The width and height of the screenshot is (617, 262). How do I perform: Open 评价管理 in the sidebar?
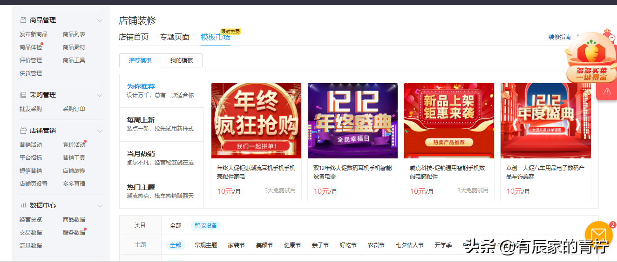tap(31, 60)
